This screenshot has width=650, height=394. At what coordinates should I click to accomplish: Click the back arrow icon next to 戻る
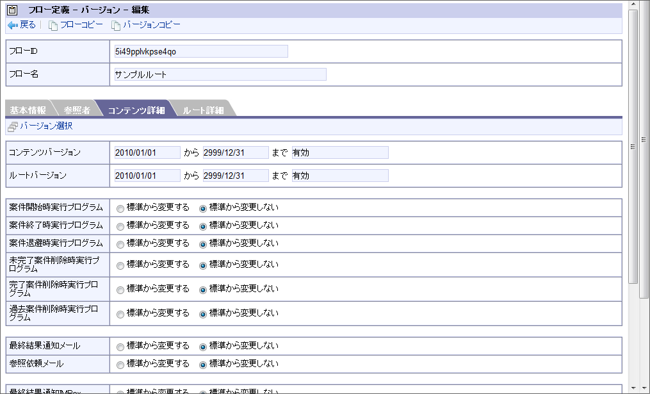(12, 25)
